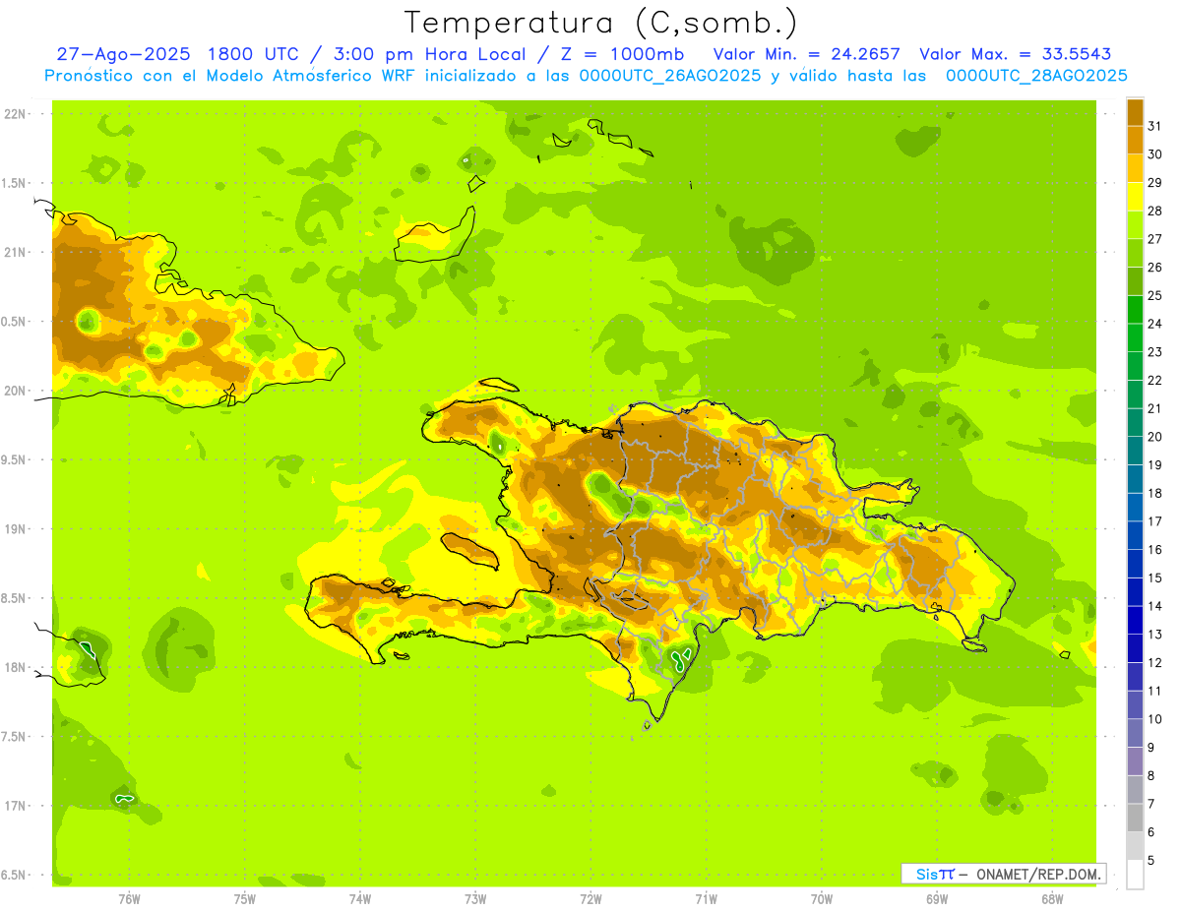1181x912 pixels.
Task: Click the '73W' longitude label
Action: point(475,898)
